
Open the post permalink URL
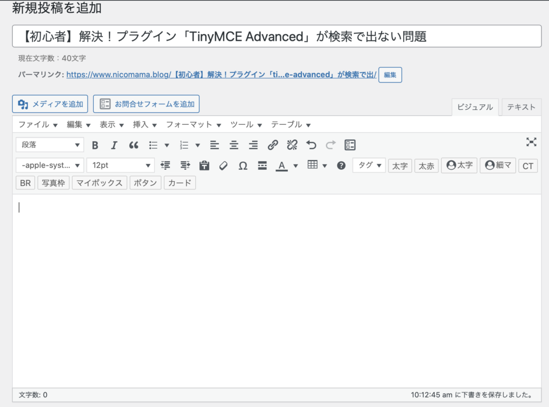pyautogui.click(x=221, y=74)
